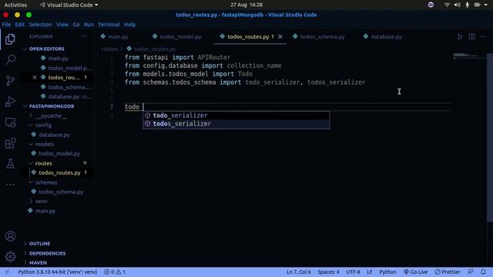Open the Search view icon
The image size is (493, 277).
(x=10, y=59)
